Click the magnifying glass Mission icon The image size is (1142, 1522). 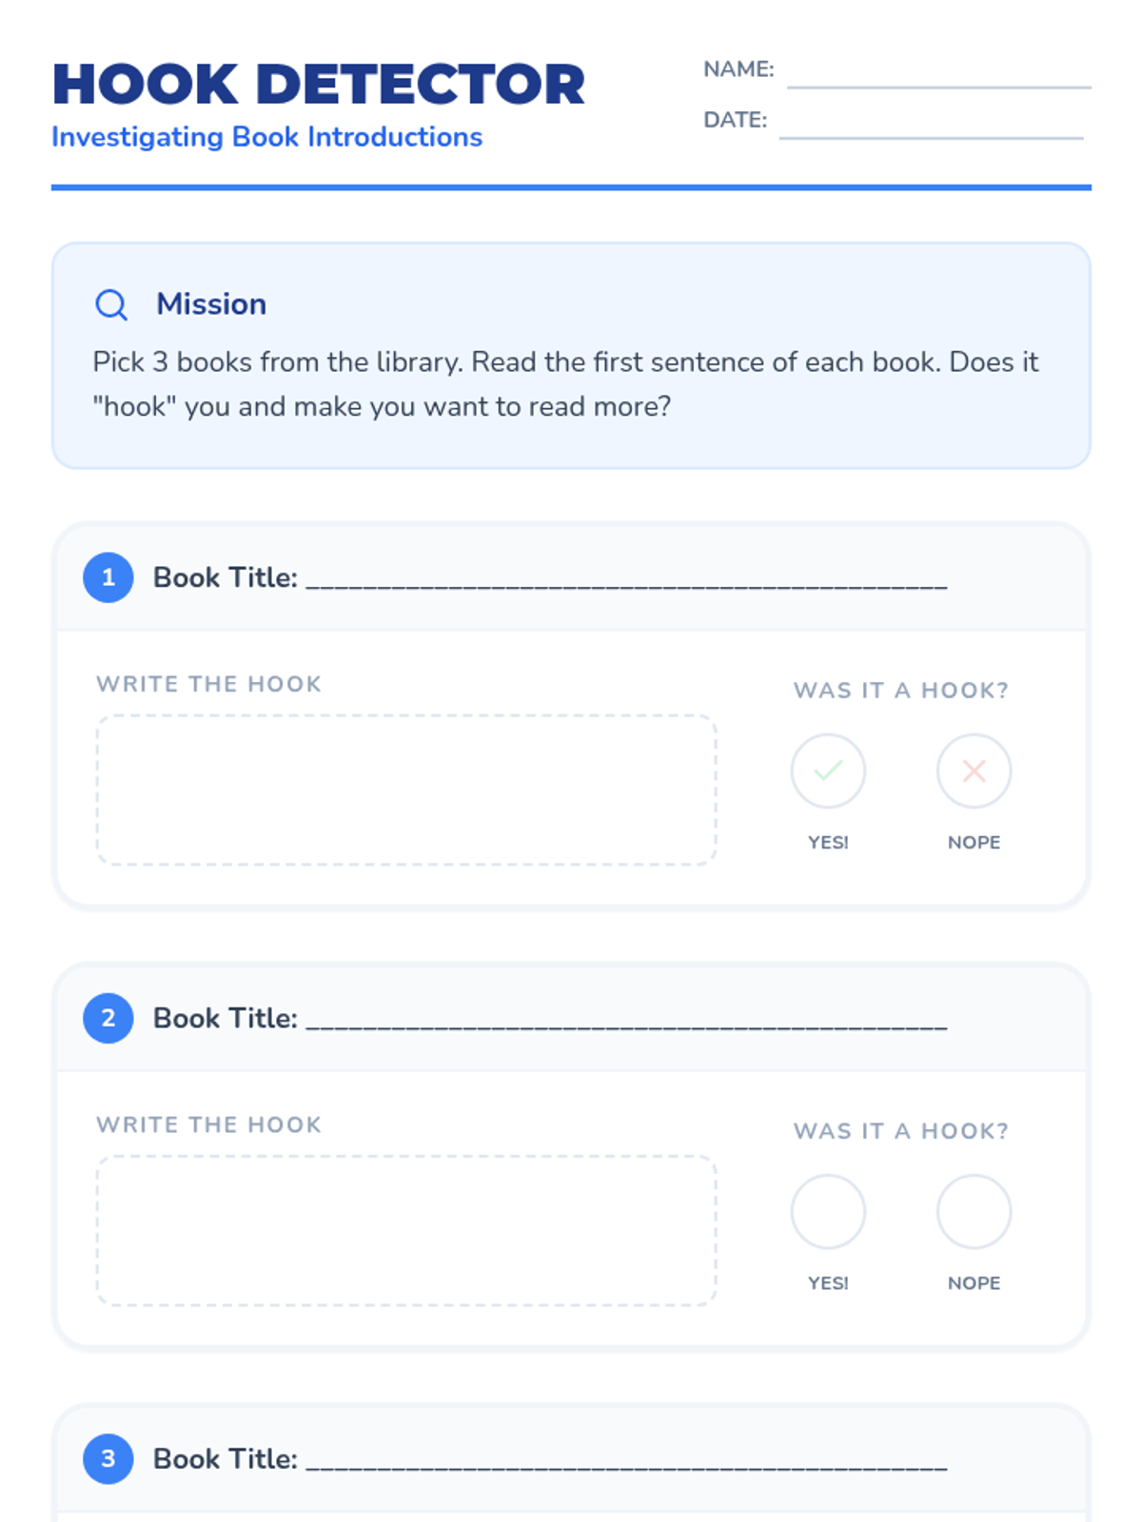coord(111,304)
